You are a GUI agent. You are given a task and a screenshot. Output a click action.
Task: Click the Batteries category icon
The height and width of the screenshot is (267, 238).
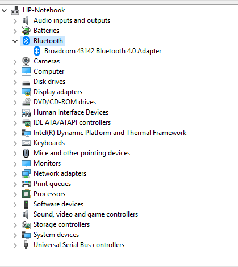pos(26,31)
